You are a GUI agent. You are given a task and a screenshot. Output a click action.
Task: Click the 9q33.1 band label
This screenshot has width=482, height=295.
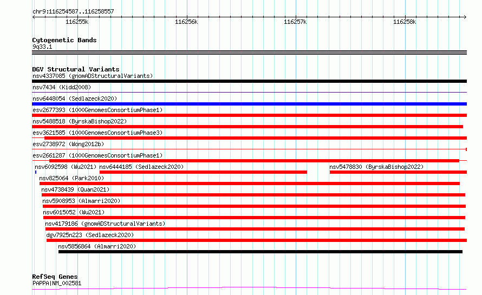click(42, 47)
